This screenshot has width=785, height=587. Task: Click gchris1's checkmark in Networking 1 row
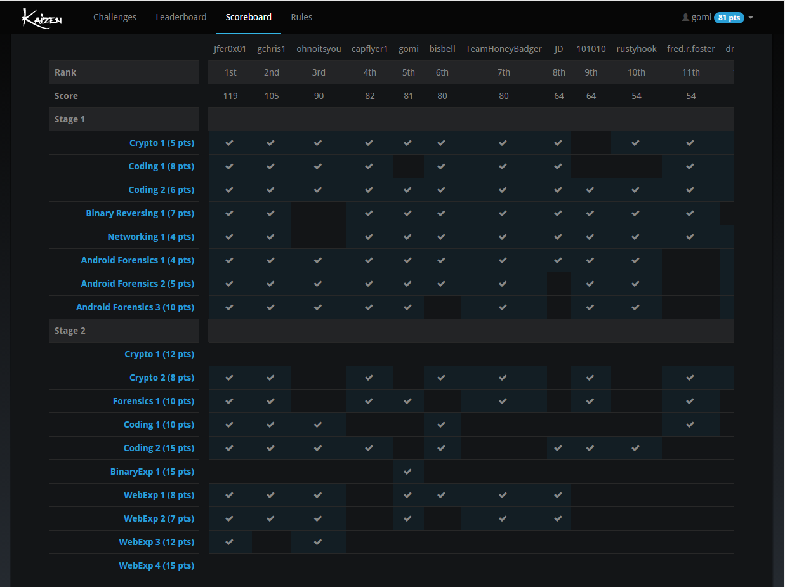(x=271, y=237)
